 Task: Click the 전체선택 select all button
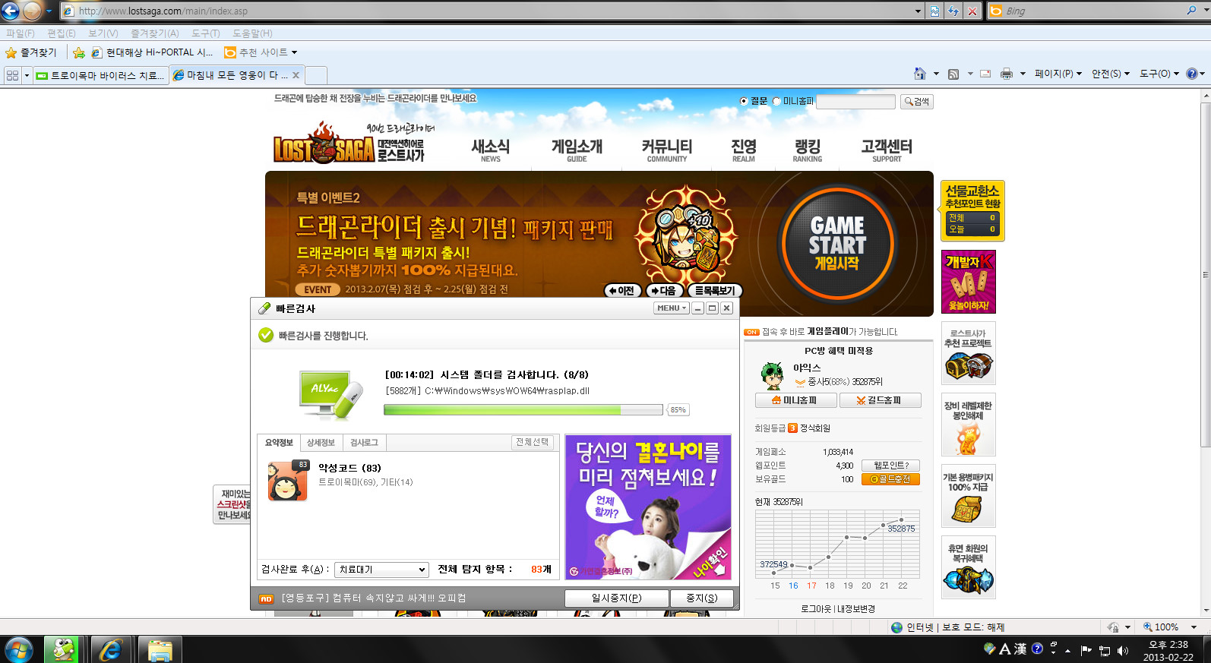pos(532,442)
